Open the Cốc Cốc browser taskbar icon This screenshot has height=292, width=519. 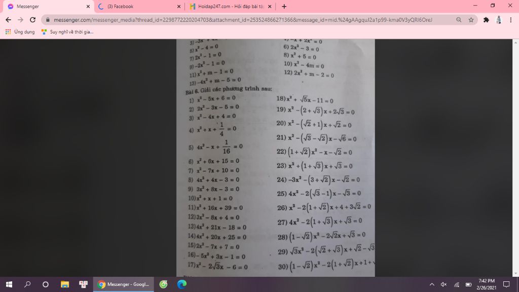coord(164,284)
